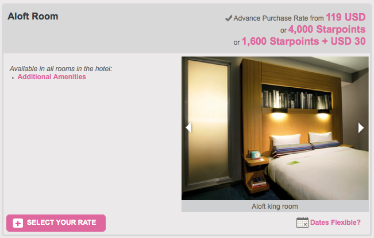Viewport: 374px width, 238px height.
Task: Click the checkmark next to Advance Purchase Rate
Action: pos(229,18)
